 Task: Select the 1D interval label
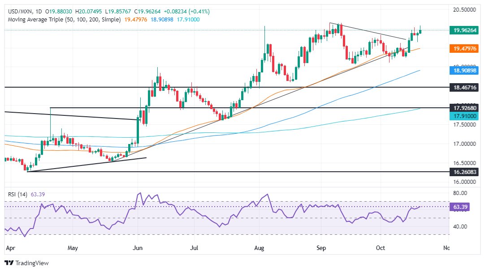[x=39, y=12]
